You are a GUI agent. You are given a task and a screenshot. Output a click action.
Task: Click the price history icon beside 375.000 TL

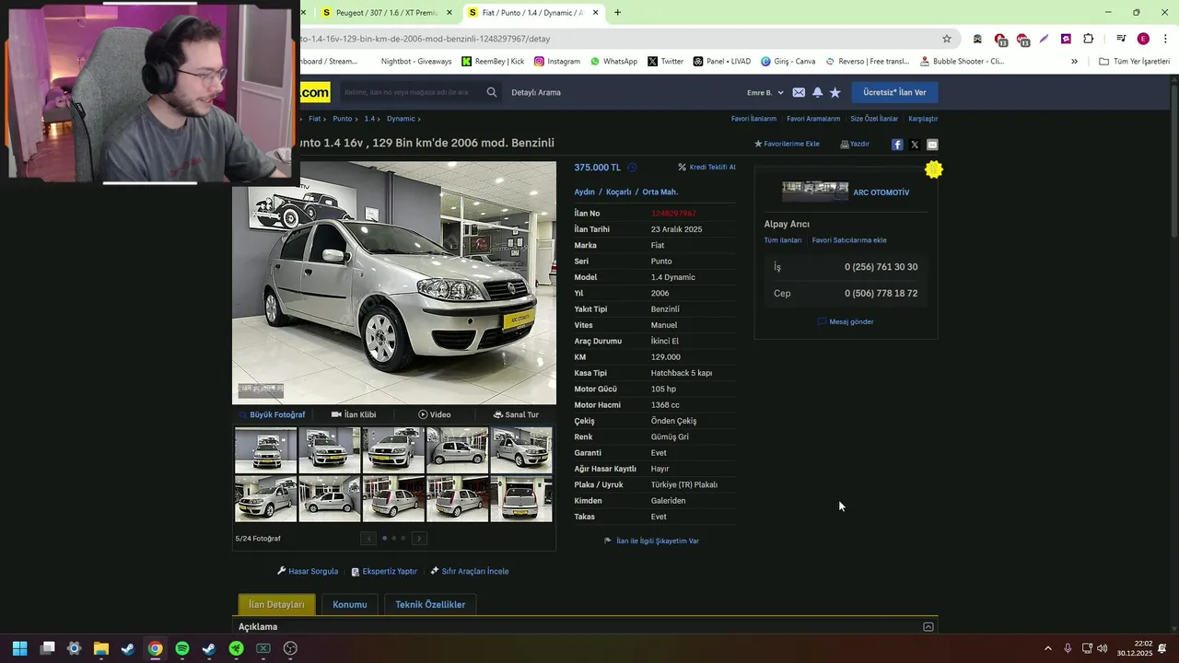pyautogui.click(x=632, y=168)
